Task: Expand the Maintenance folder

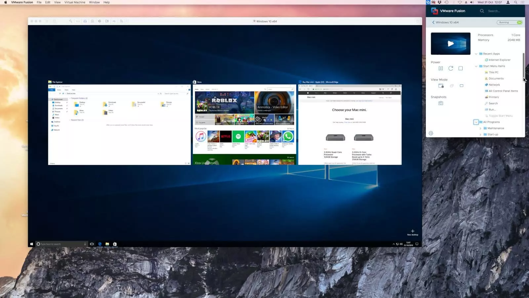Action: (480, 128)
